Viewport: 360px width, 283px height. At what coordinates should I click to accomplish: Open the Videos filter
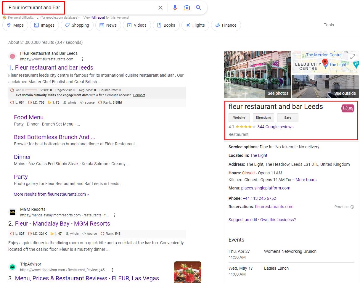(137, 25)
